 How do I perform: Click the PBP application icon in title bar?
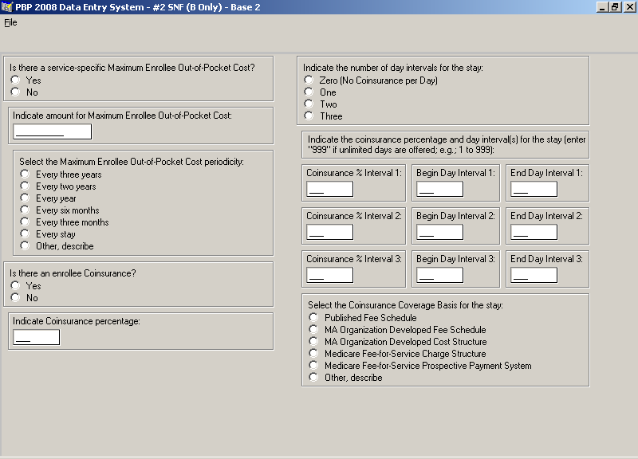pos(7,7)
